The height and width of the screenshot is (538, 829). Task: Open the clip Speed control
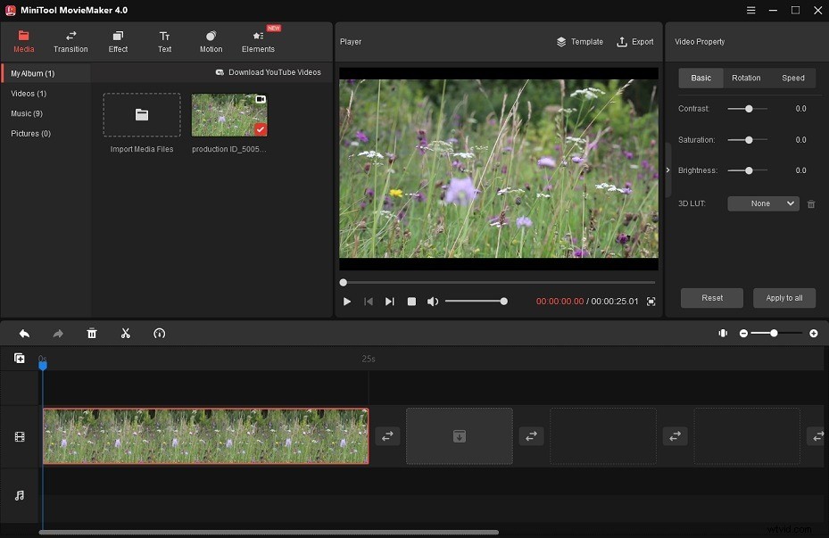tap(160, 333)
